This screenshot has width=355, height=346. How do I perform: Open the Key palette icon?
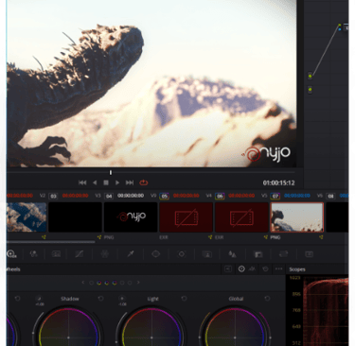tap(258, 254)
